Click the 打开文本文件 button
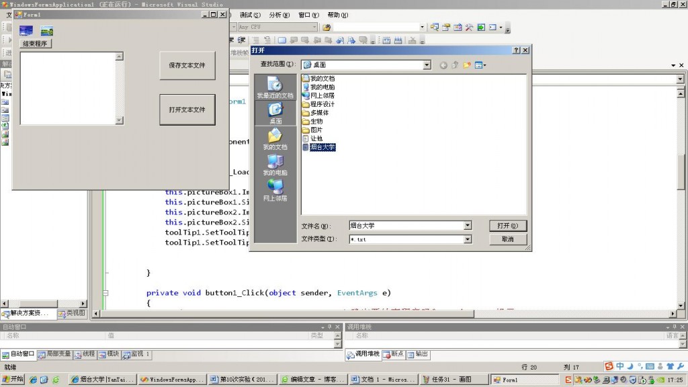The height and width of the screenshot is (387, 688). click(187, 110)
